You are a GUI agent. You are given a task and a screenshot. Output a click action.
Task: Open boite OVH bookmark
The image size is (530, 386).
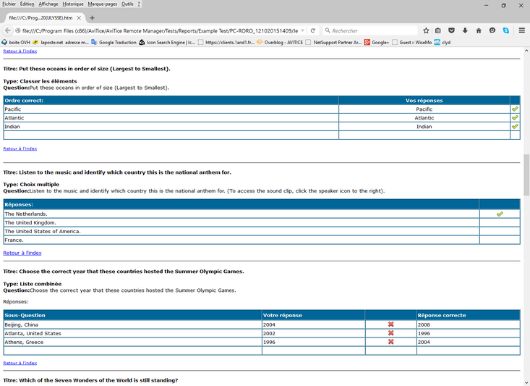[x=16, y=42]
